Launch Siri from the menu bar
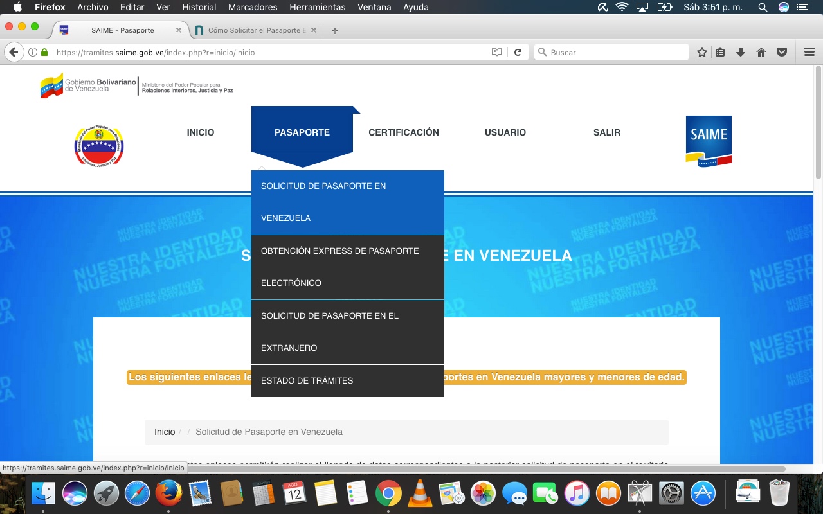The height and width of the screenshot is (514, 823). coord(783,7)
